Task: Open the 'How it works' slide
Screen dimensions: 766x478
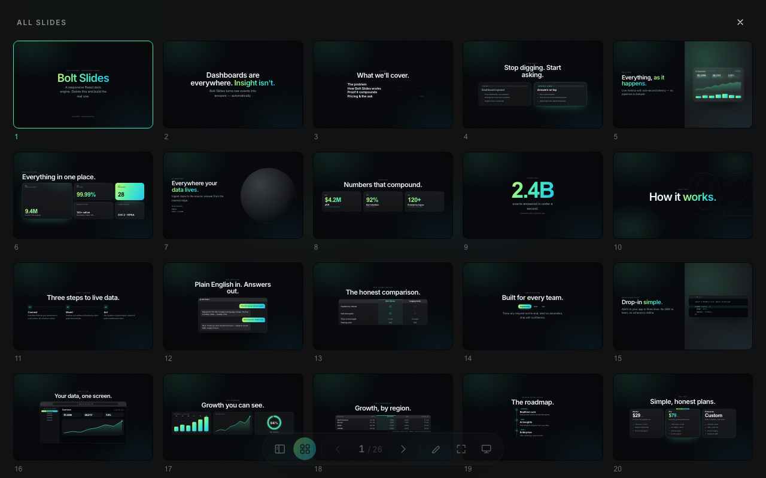Action: [683, 195]
